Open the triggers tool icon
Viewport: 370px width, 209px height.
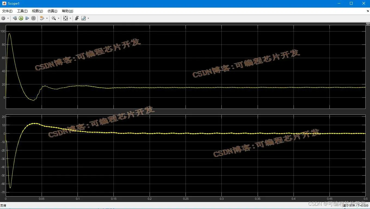(77, 18)
